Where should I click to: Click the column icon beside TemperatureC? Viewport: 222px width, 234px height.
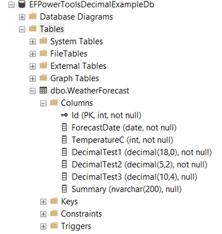click(64, 140)
